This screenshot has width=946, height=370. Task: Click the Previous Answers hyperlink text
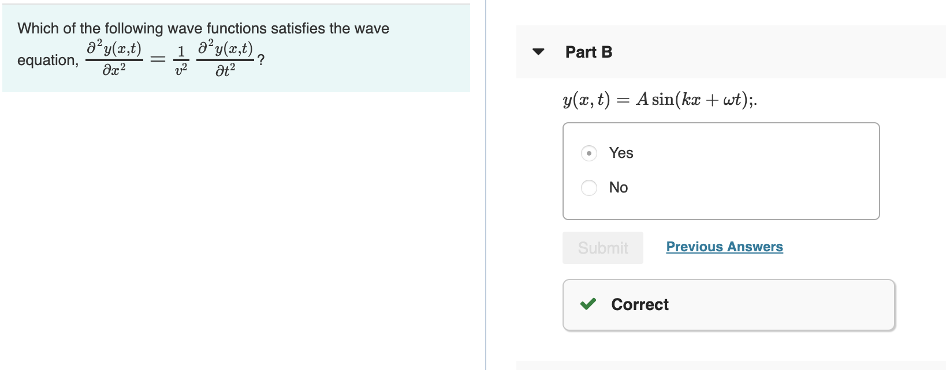(725, 247)
